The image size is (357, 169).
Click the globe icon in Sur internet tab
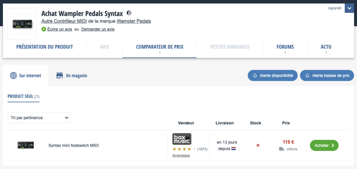[x=13, y=75]
